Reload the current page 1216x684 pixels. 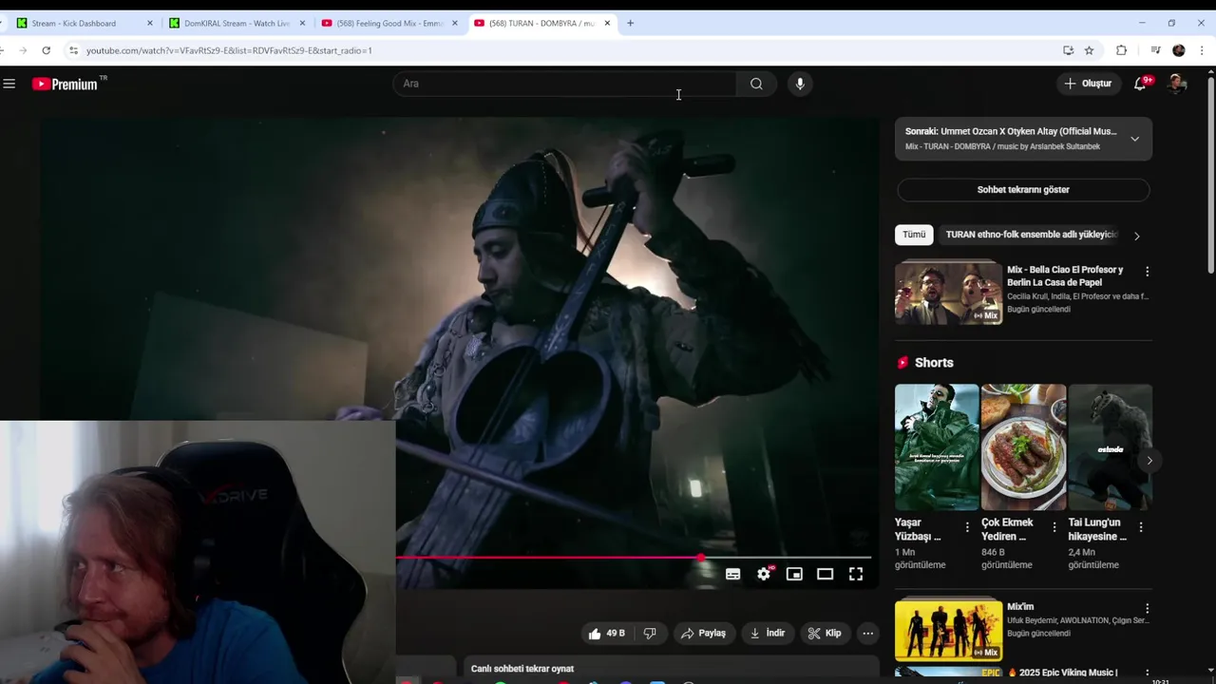pyautogui.click(x=46, y=50)
